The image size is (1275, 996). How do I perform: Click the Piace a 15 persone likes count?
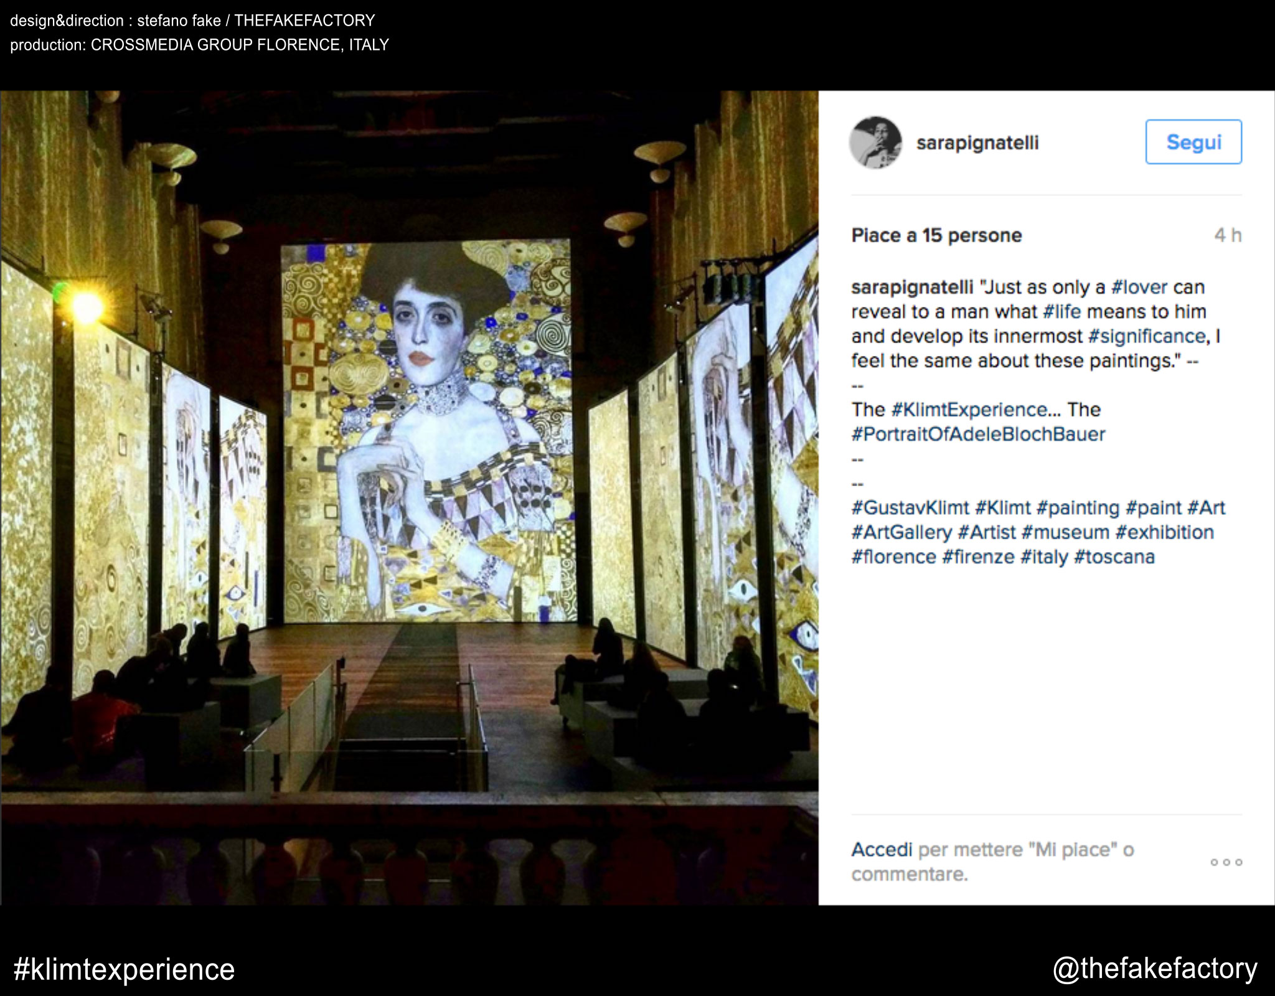(x=936, y=235)
